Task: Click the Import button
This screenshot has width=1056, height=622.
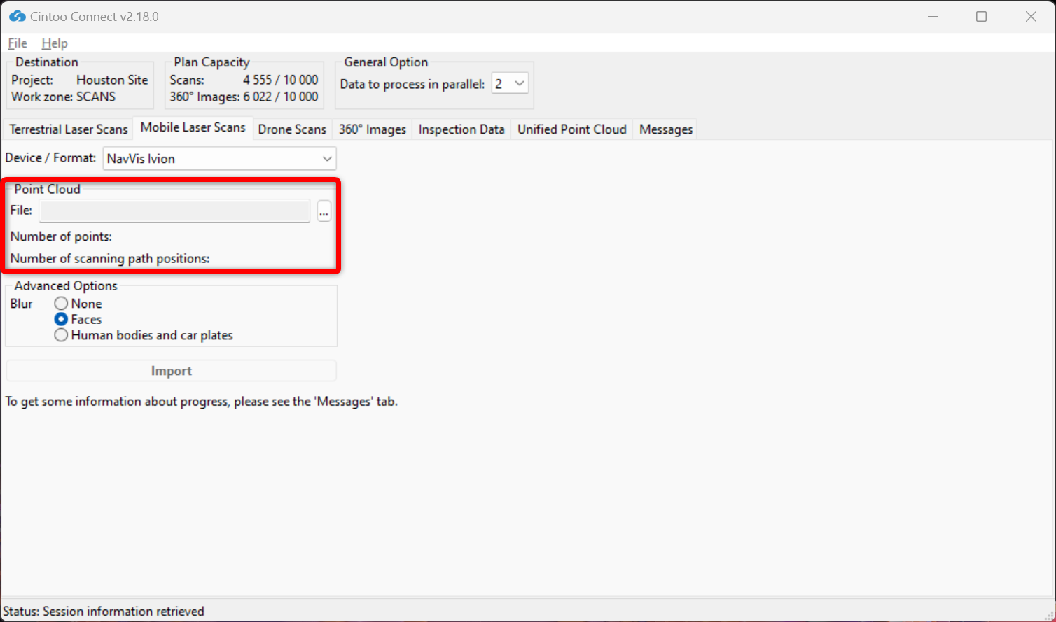Action: 172,371
